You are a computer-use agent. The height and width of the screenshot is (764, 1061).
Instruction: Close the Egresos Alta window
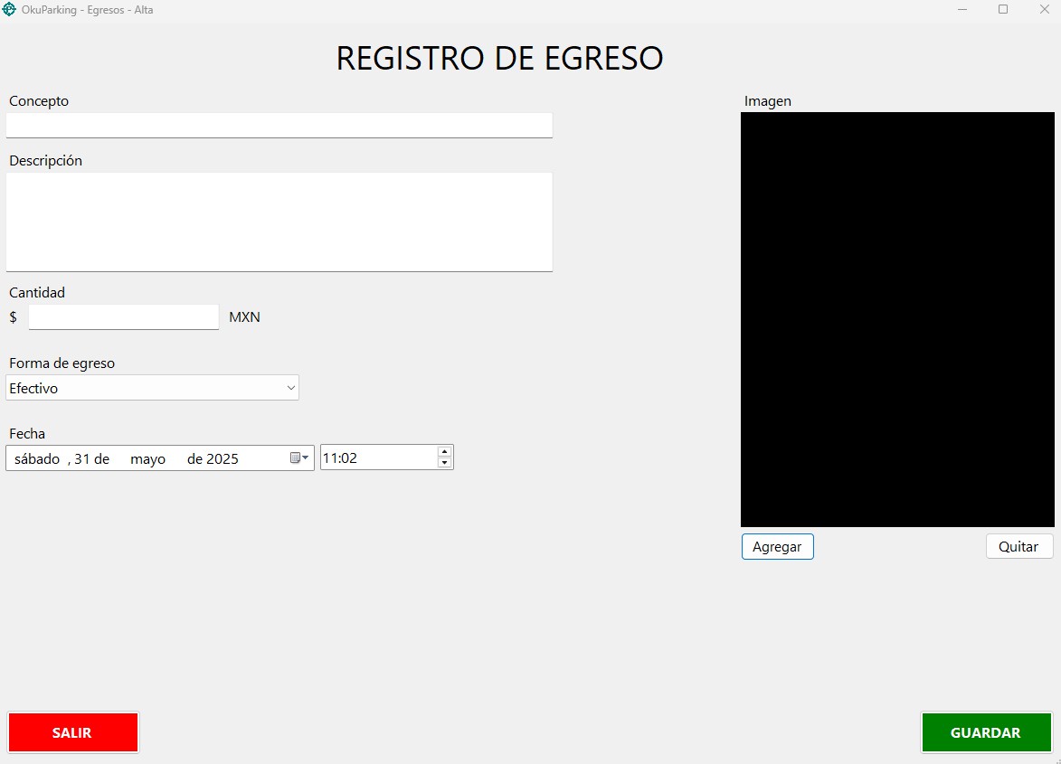point(1043,9)
